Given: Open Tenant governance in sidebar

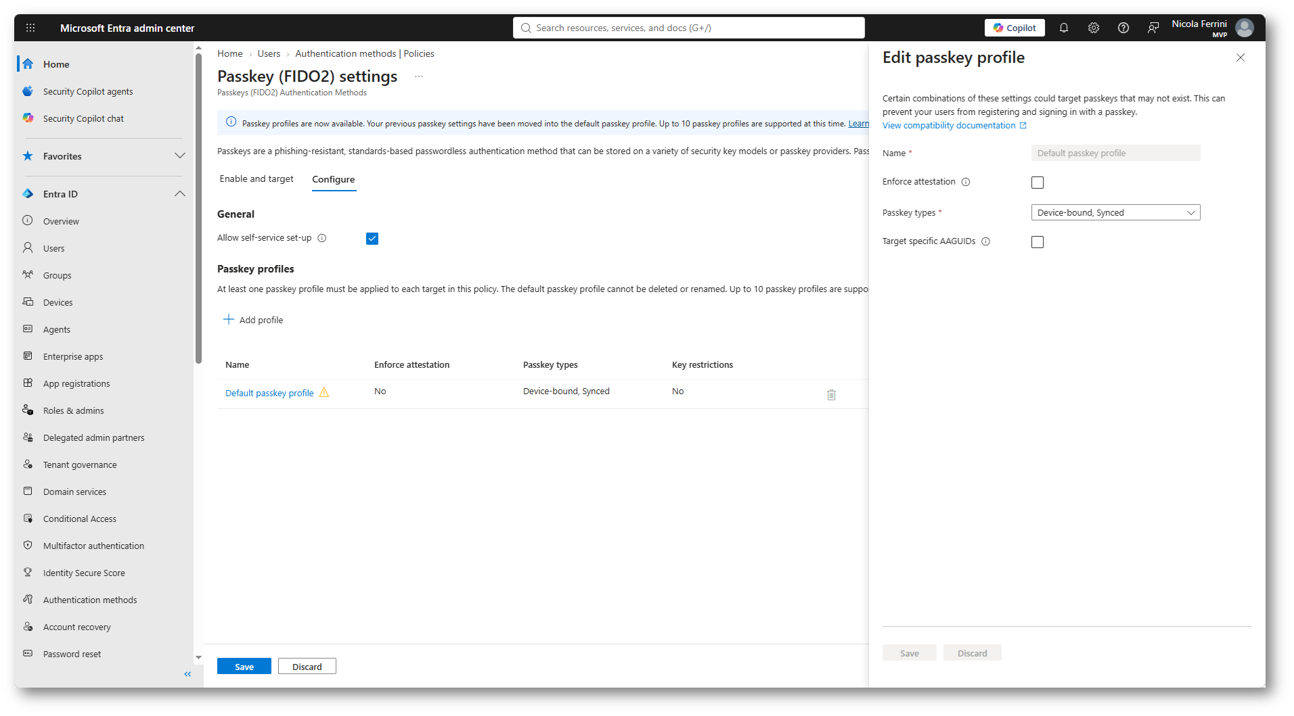Looking at the screenshot, I should pos(80,464).
